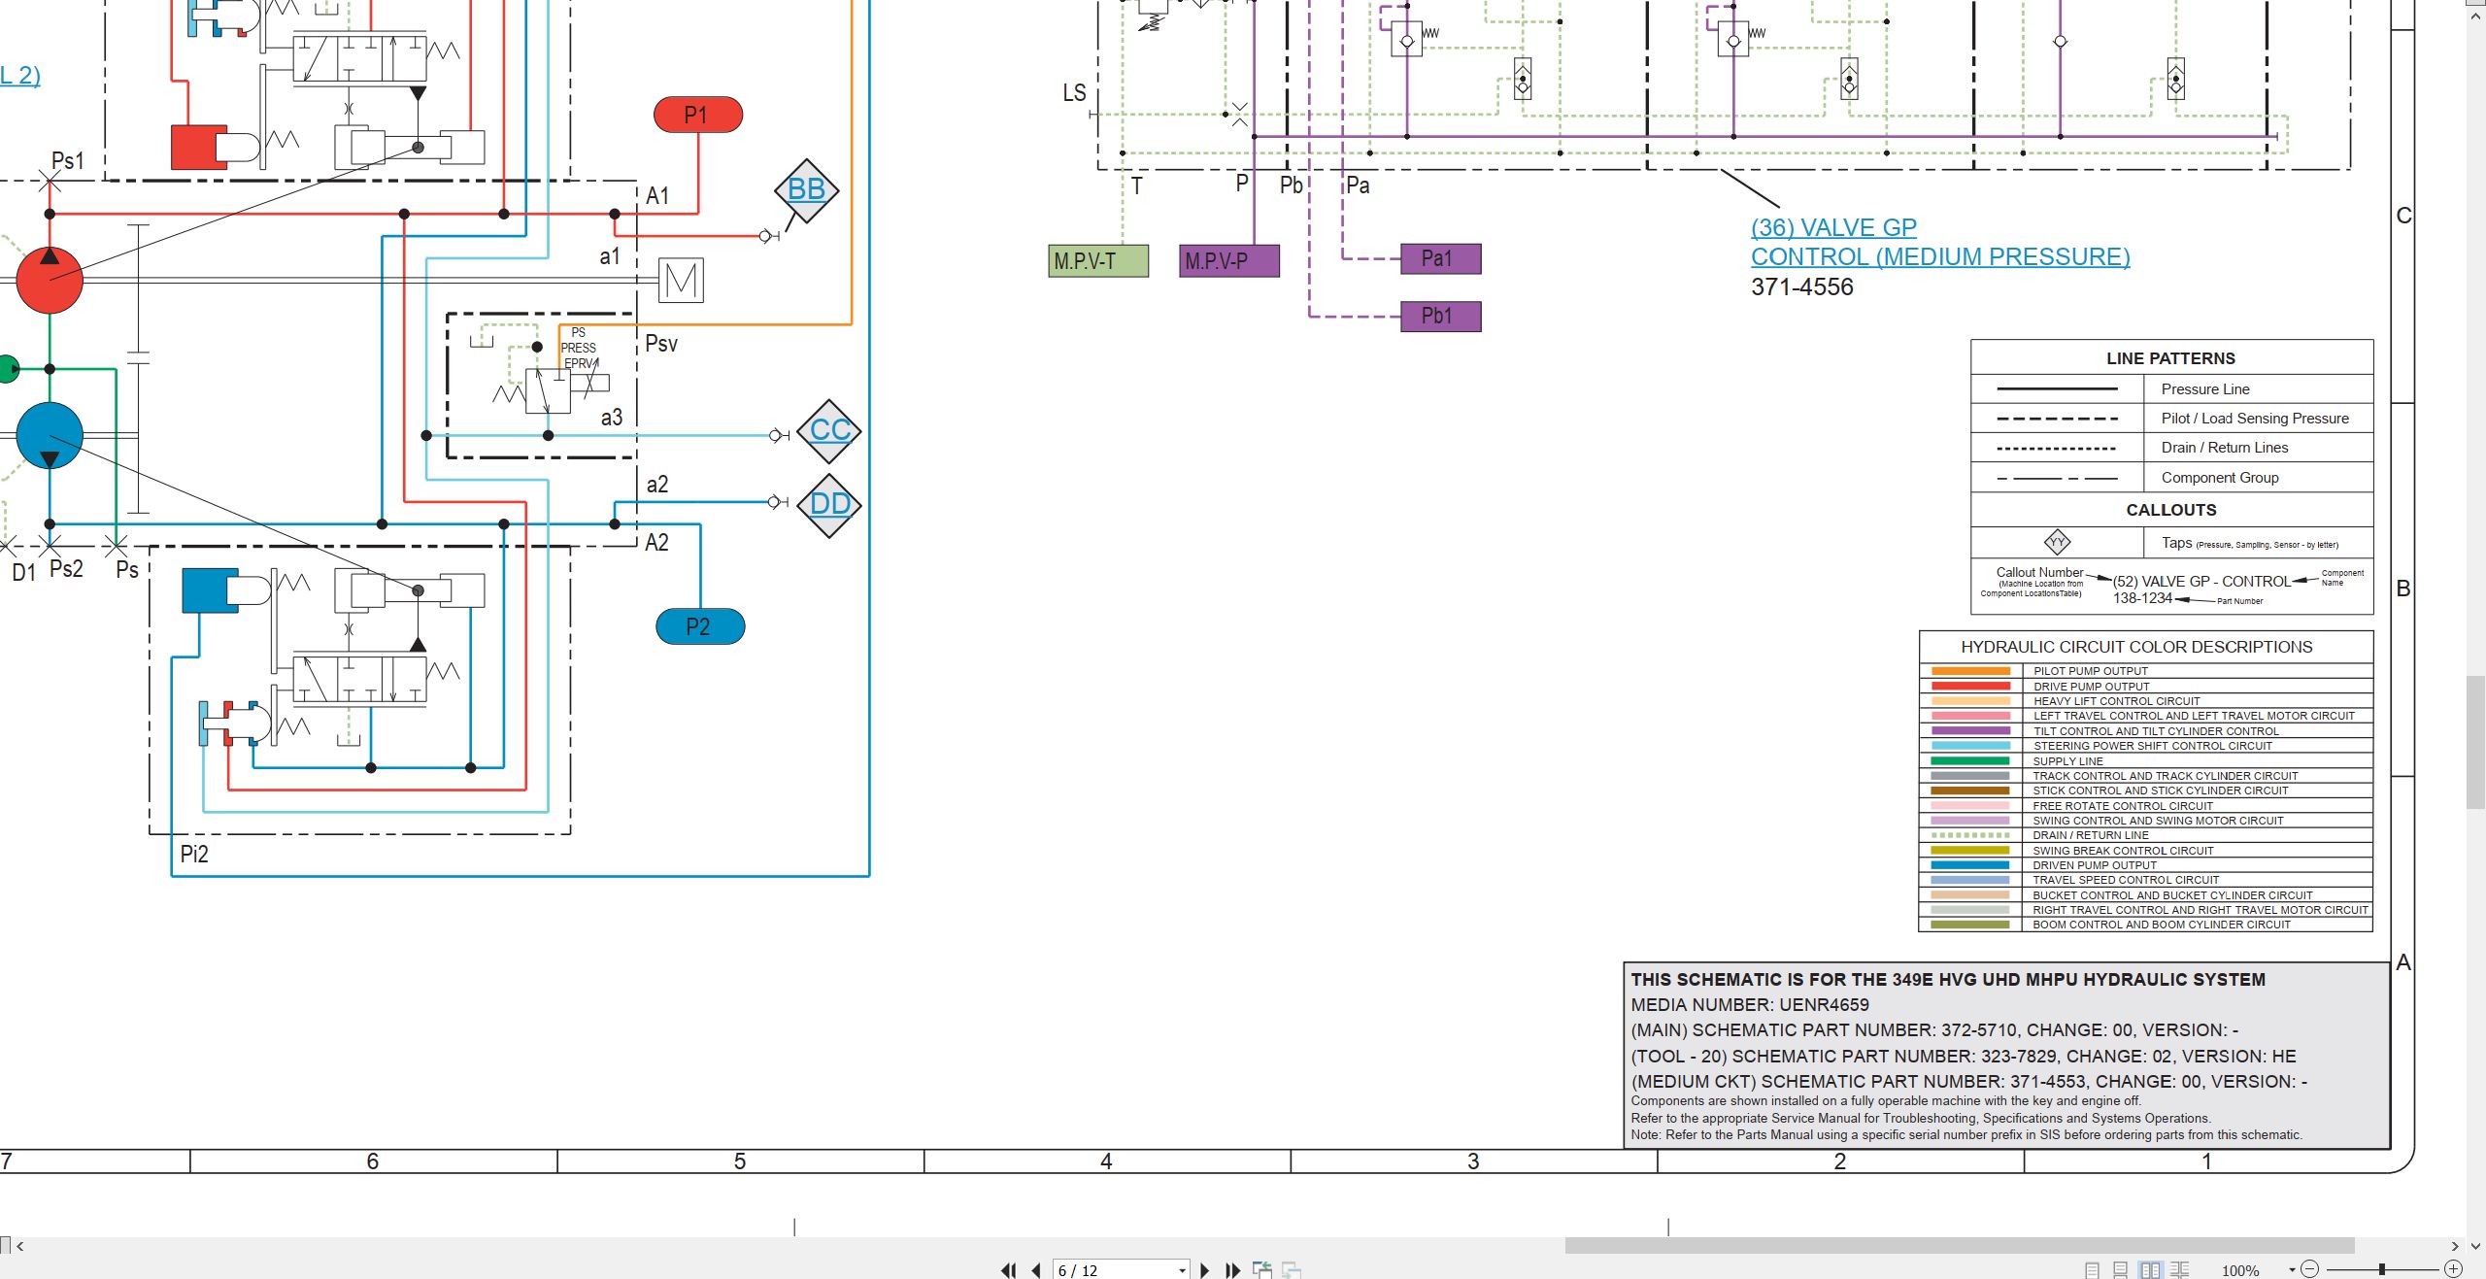Click the blue P2 port label
The image size is (2486, 1279).
point(700,626)
